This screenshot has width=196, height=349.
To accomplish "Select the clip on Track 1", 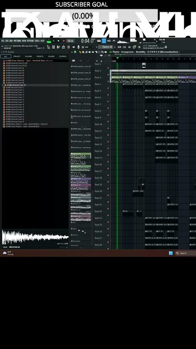I will tap(144, 65).
